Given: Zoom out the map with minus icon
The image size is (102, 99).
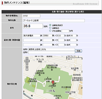Looking at the screenshot, I should (27, 69).
